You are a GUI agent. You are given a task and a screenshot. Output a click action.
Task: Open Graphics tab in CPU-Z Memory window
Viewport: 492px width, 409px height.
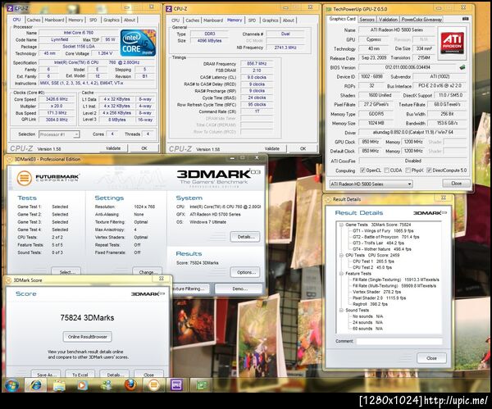point(270,20)
